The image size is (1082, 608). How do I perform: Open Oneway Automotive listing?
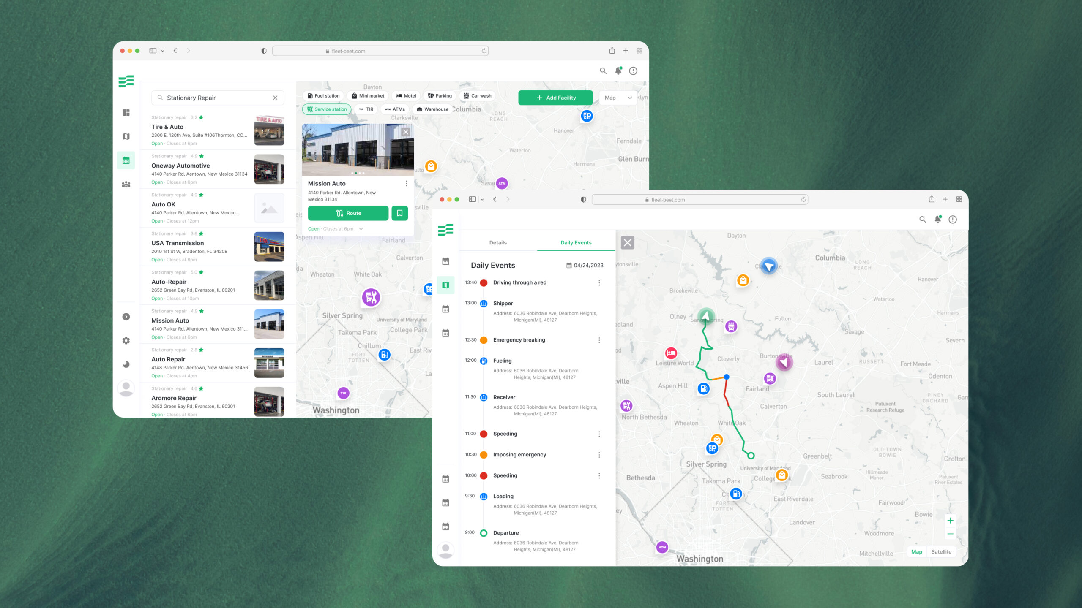[x=218, y=169]
